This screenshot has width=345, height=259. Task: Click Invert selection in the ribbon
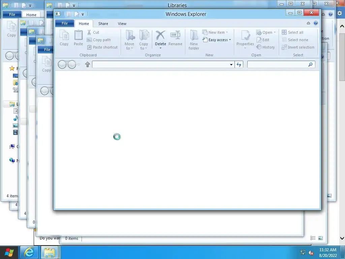point(298,47)
